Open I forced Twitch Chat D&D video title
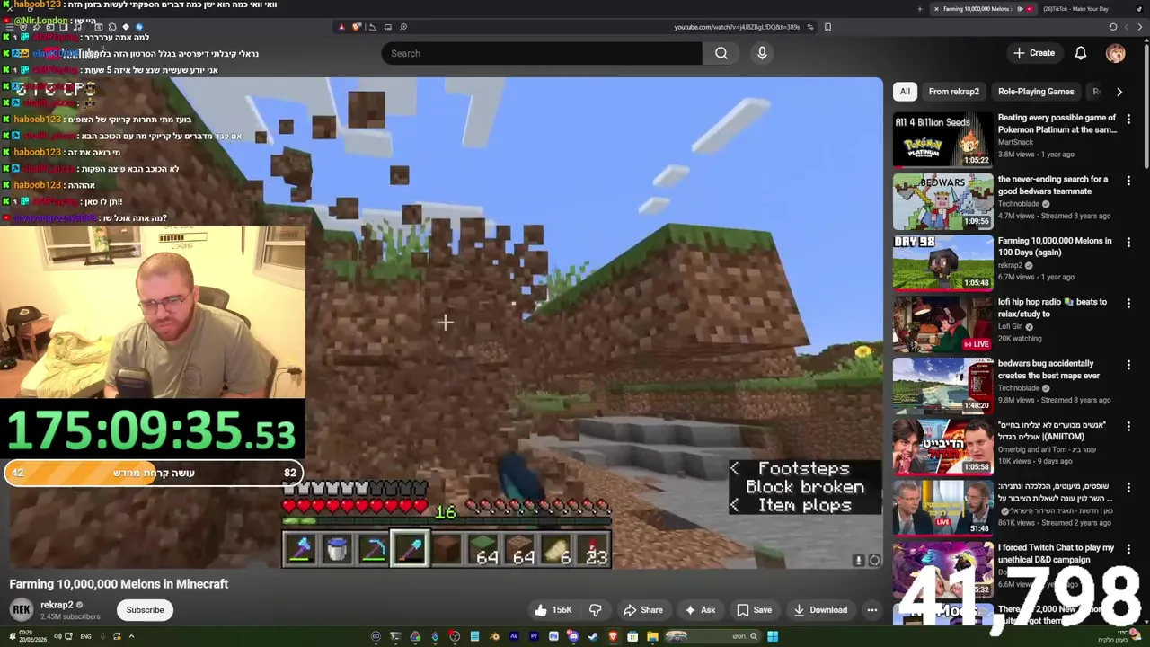Viewport: 1150px width, 647px height. tap(1056, 554)
